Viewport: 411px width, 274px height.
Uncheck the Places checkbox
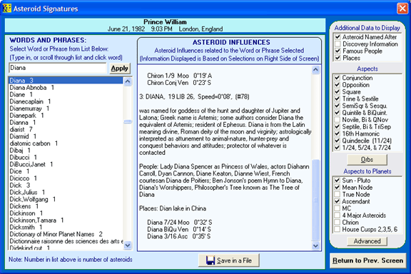[338, 58]
